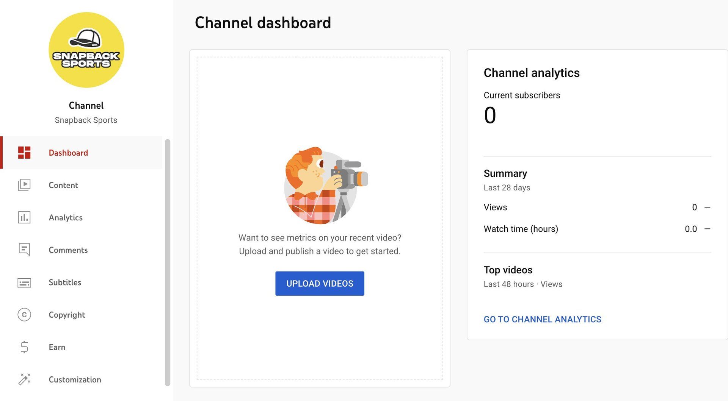The height and width of the screenshot is (401, 728).
Task: Select the Comments label in sidebar
Action: (68, 250)
